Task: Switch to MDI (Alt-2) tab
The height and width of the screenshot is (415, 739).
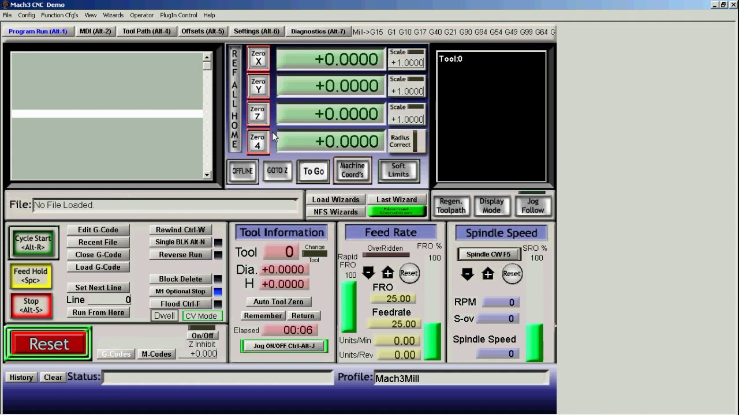Action: [x=95, y=31]
